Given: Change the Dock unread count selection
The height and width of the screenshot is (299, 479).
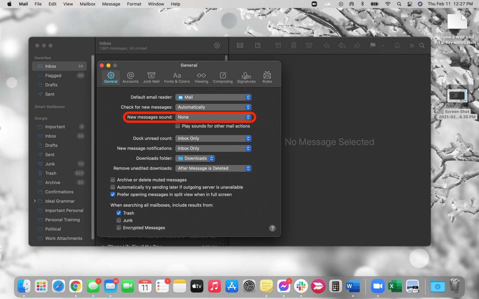Looking at the screenshot, I should (213, 138).
